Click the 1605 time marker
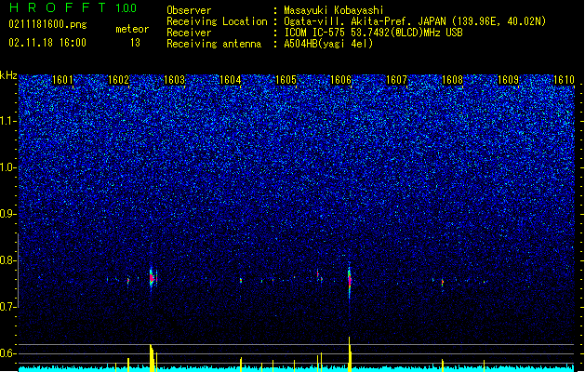This screenshot has width=585, height=372. pyautogui.click(x=286, y=80)
